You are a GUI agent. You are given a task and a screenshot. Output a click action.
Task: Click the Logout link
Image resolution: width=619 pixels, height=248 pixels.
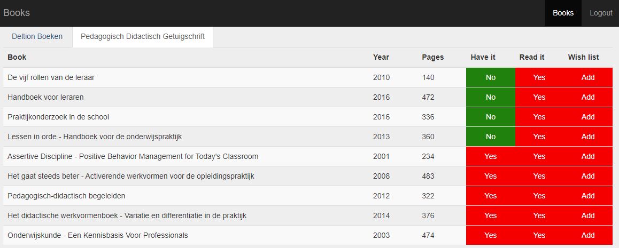pyautogui.click(x=601, y=13)
